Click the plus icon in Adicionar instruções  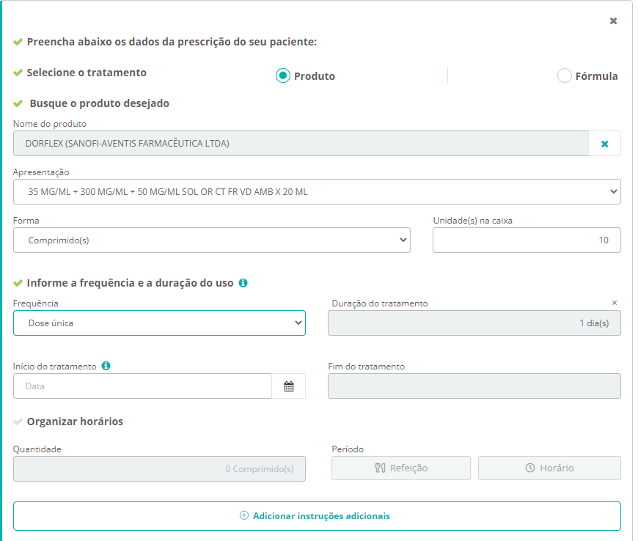(244, 515)
